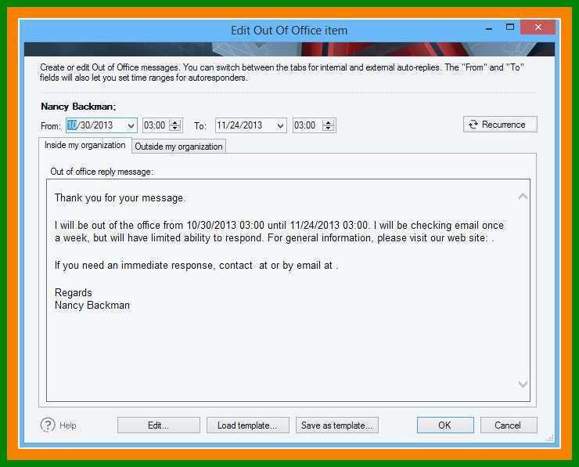Click the 'Thank you for your message.' line
The height and width of the screenshot is (467, 579).
pyautogui.click(x=120, y=198)
